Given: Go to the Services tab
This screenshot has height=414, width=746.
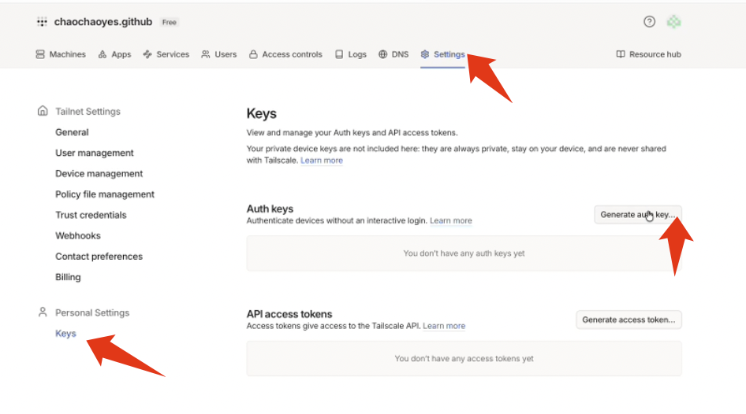Looking at the screenshot, I should pyautogui.click(x=166, y=54).
